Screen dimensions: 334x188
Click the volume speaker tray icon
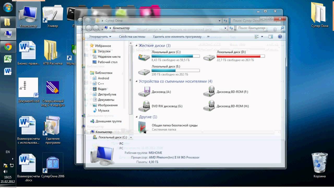coord(5,172)
